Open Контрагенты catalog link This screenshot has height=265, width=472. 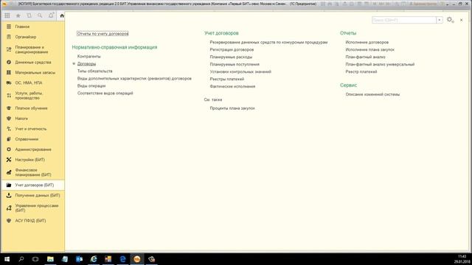[x=88, y=57]
